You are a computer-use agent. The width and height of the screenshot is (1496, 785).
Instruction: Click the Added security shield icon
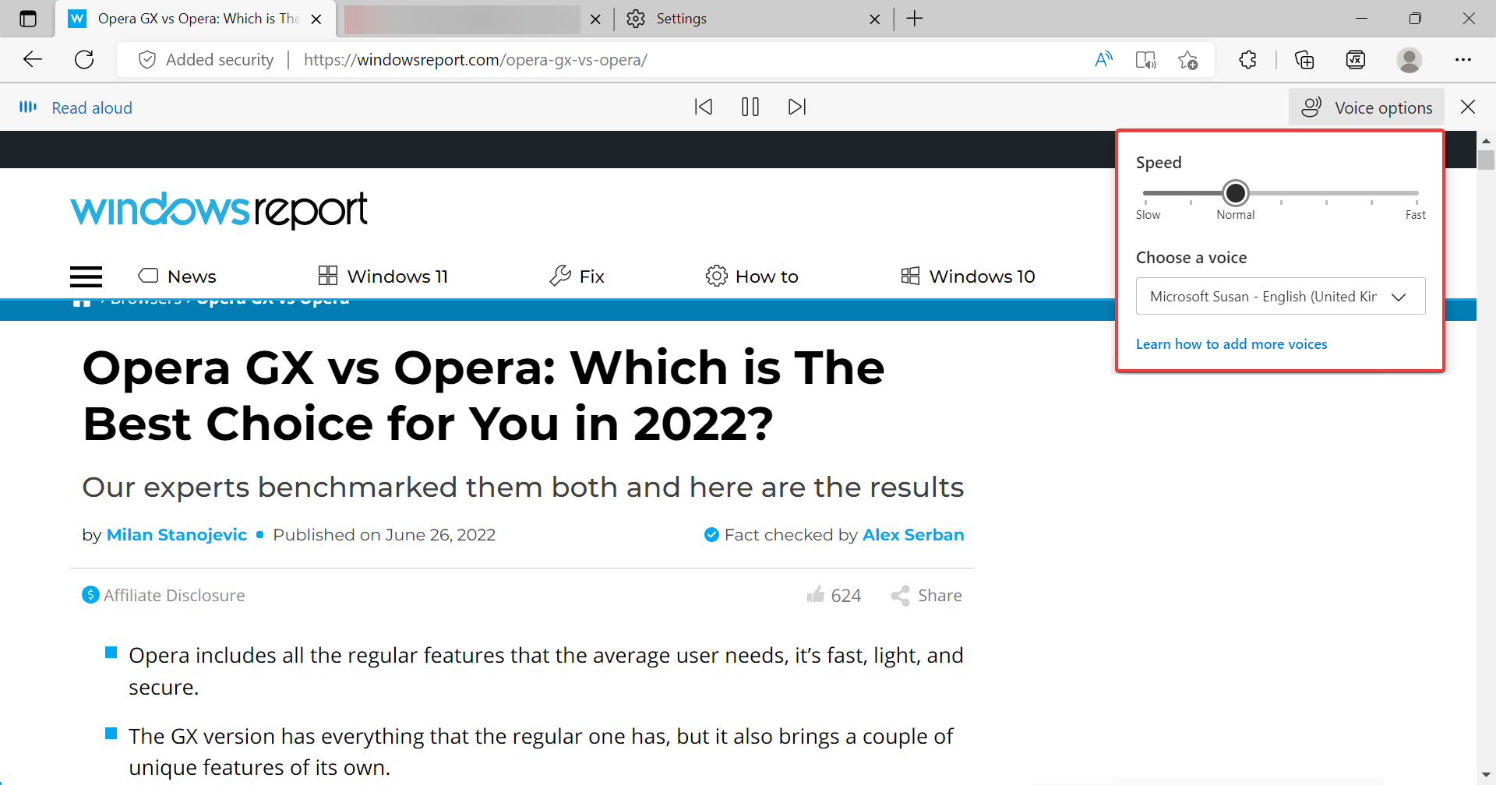(x=146, y=60)
